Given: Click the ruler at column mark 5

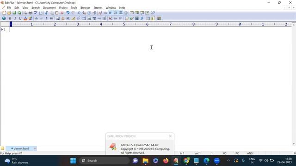Looking at the screenshot, I should 124,24.
